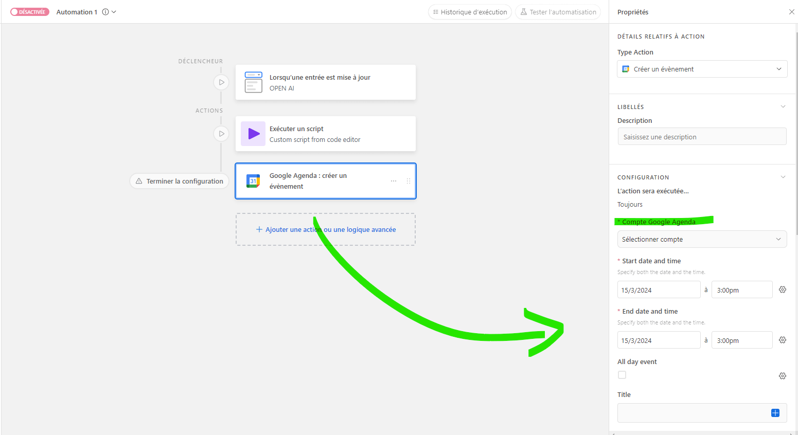Click the End date field 15/3/2024

click(x=659, y=340)
